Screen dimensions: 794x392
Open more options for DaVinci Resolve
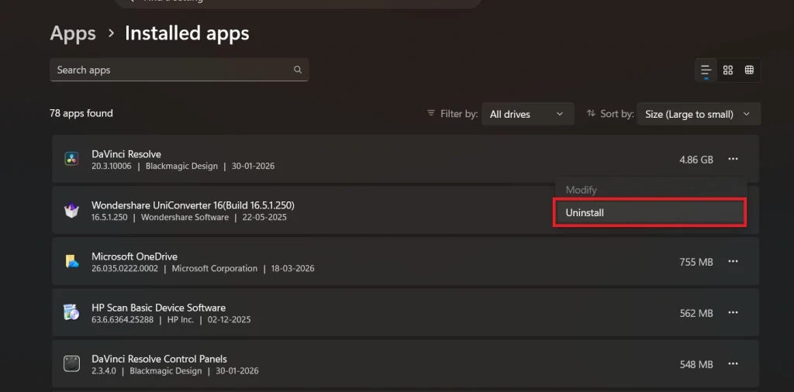733,160
